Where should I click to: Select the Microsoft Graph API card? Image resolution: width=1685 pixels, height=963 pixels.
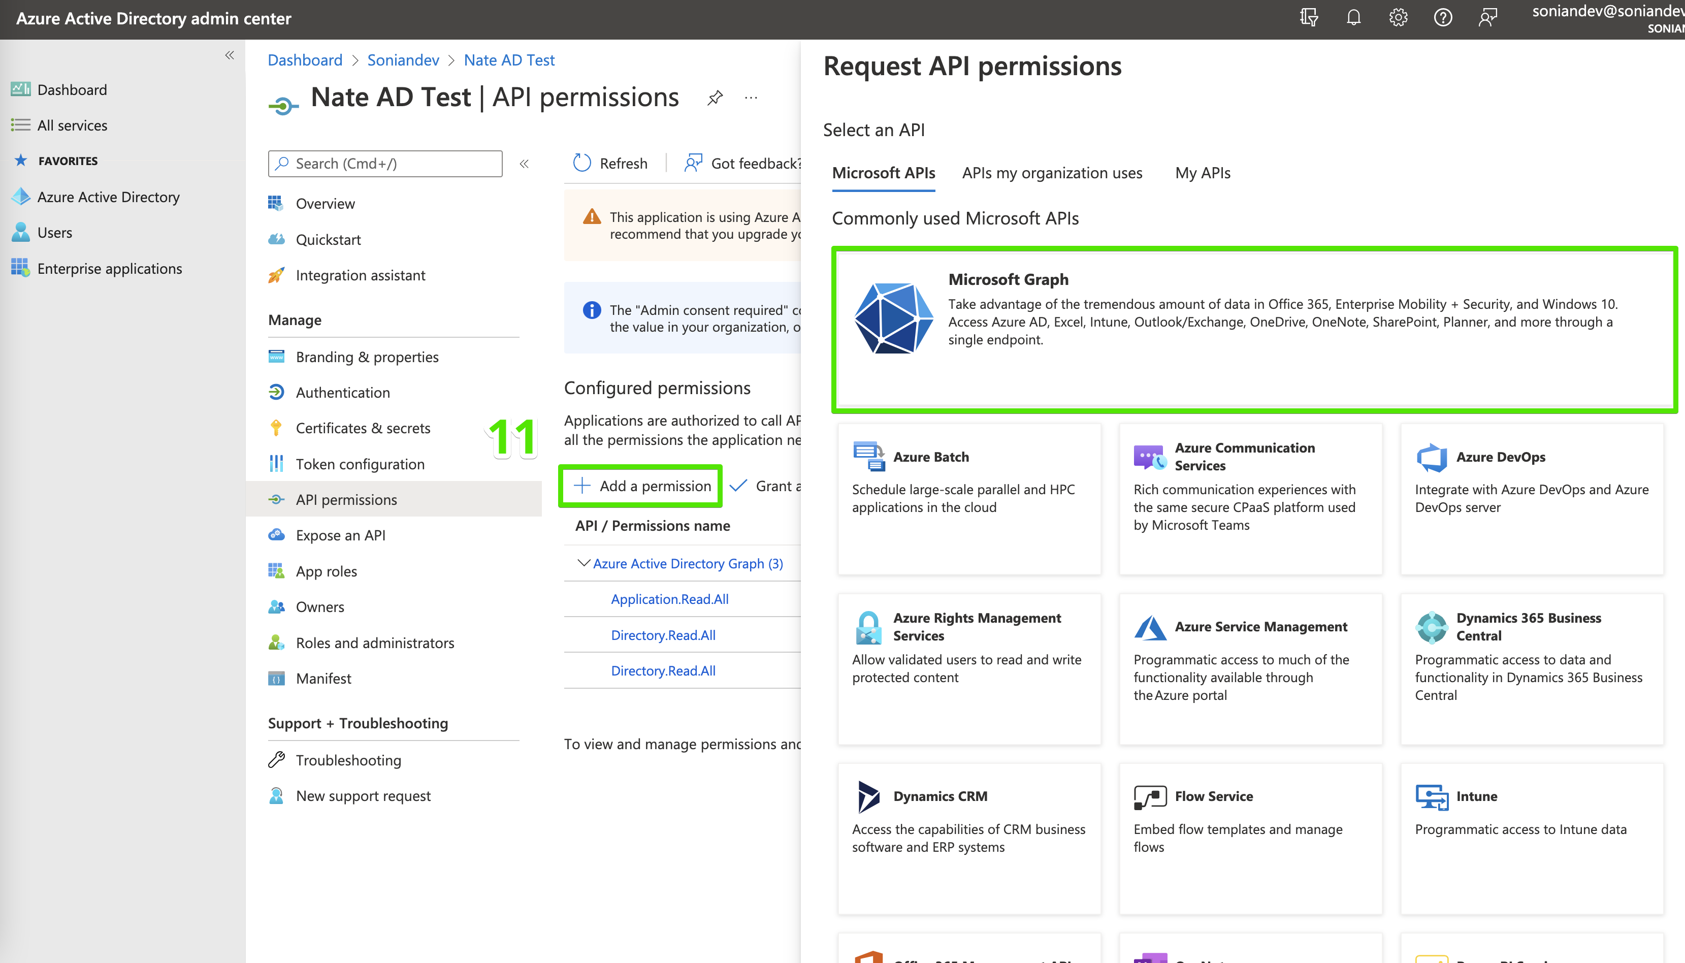pos(1254,329)
